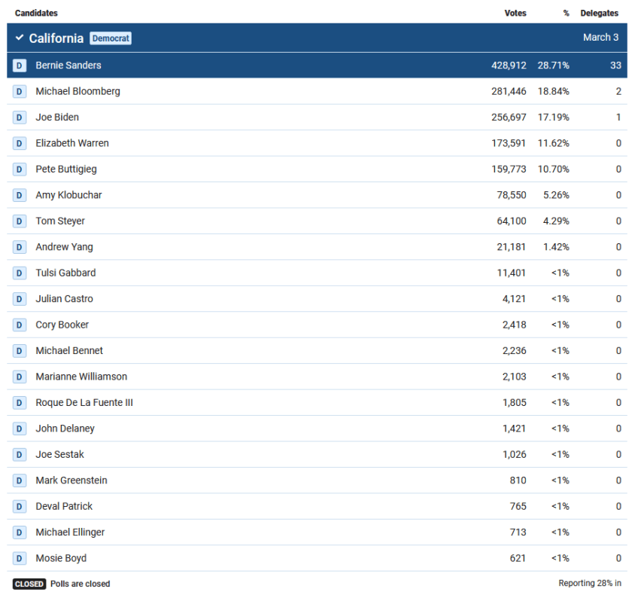Click the D badge beside Tulsi Gabbard
This screenshot has width=635, height=598.
point(18,273)
